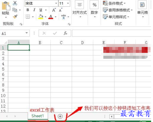Toggle Italic formatting
153x122 pixels.
coord(34,10)
